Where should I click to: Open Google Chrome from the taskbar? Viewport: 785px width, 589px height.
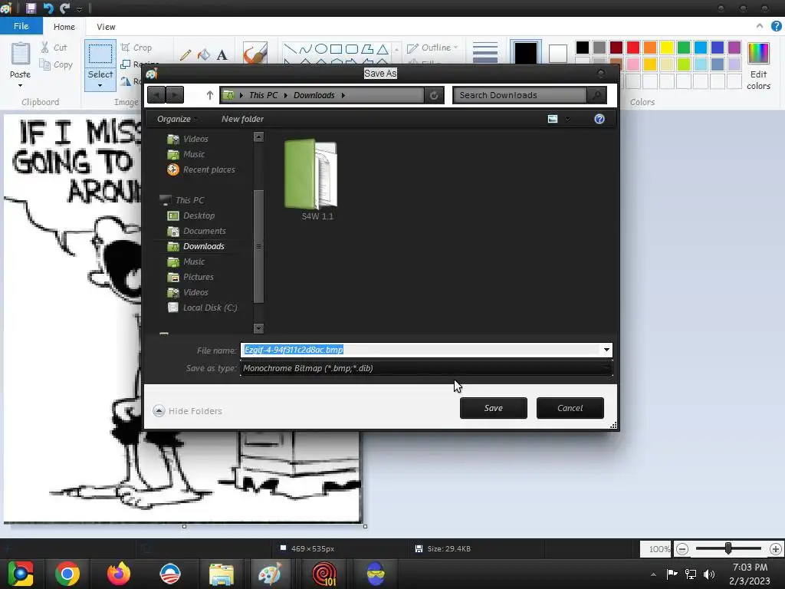(x=67, y=574)
